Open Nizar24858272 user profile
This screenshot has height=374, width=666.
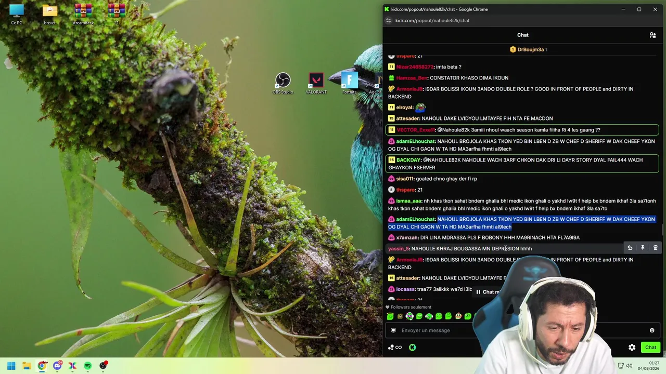click(415, 67)
